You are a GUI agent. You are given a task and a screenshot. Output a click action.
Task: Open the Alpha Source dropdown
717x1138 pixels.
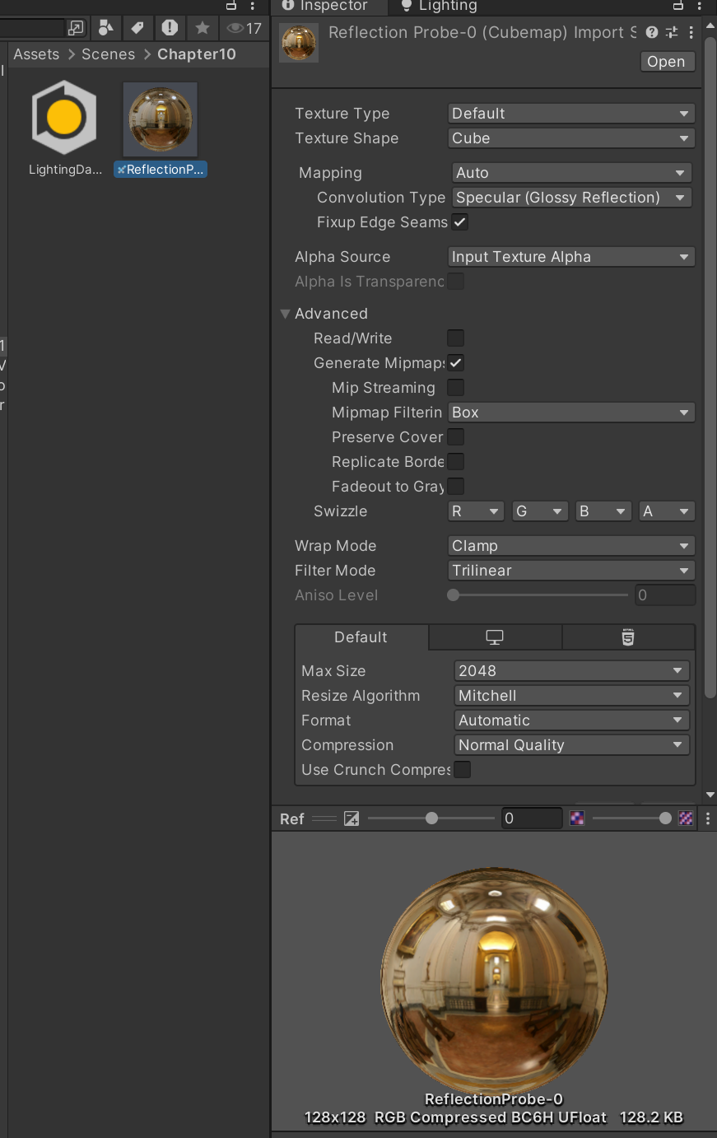[571, 257]
